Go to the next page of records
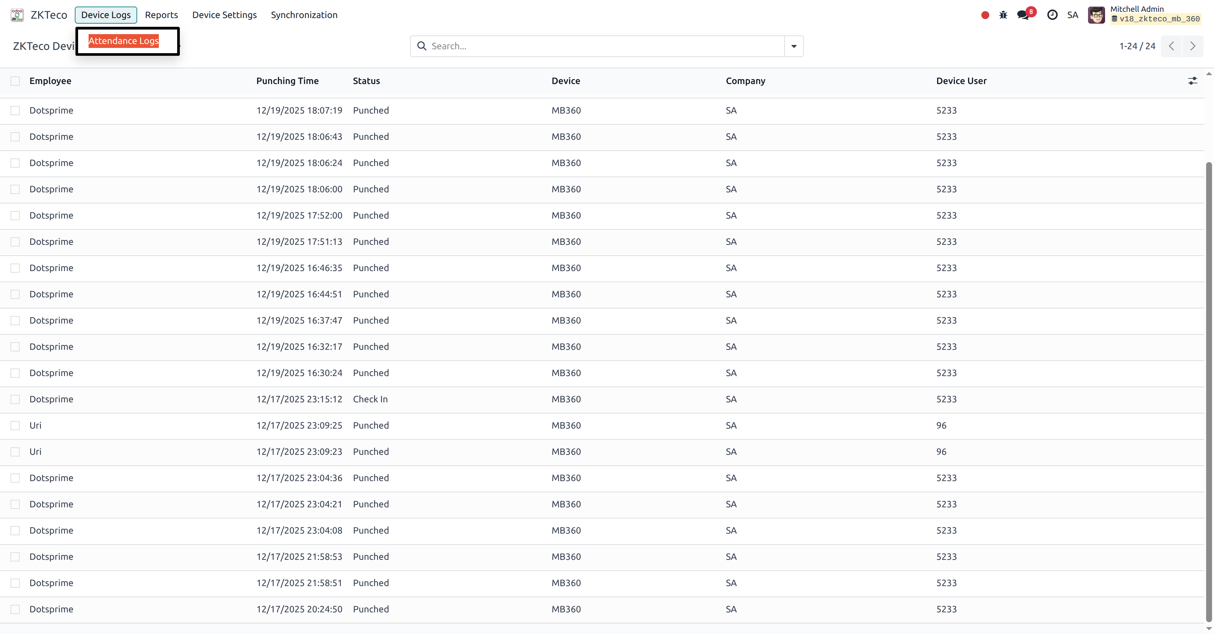Viewport: 1214px width, 634px height. pos(1193,46)
